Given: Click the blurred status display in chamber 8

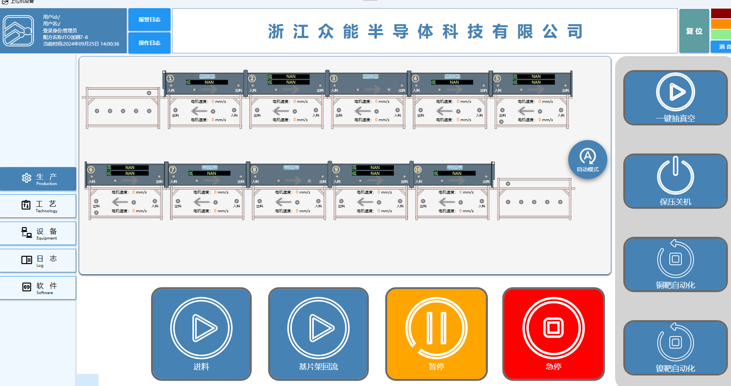Looking at the screenshot, I should pos(291,167).
